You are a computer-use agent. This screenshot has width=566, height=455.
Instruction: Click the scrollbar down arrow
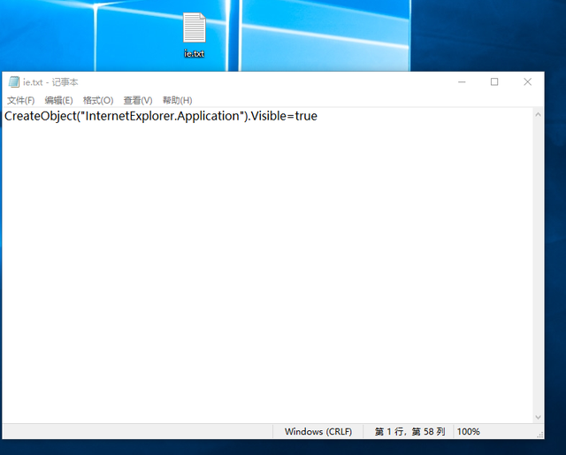[x=538, y=417]
